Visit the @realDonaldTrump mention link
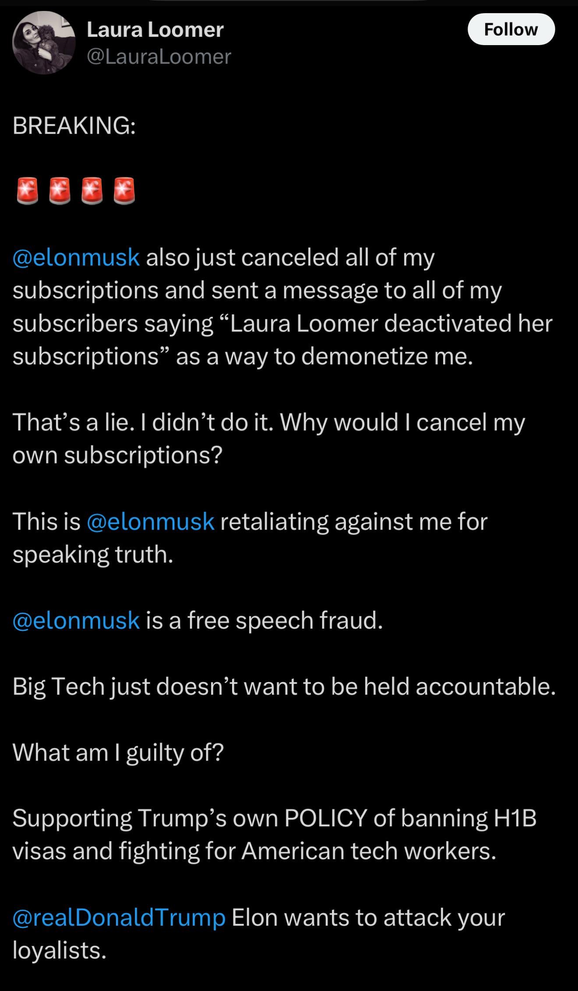 119,917
